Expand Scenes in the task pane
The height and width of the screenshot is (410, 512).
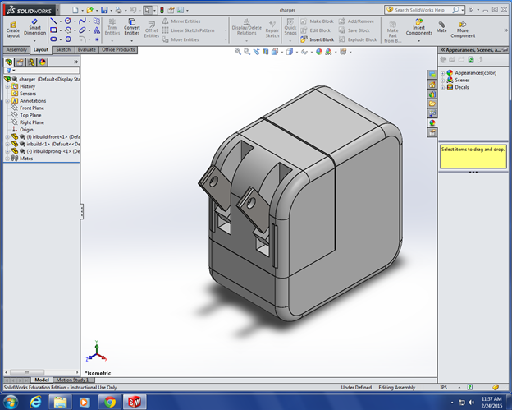tap(443, 80)
